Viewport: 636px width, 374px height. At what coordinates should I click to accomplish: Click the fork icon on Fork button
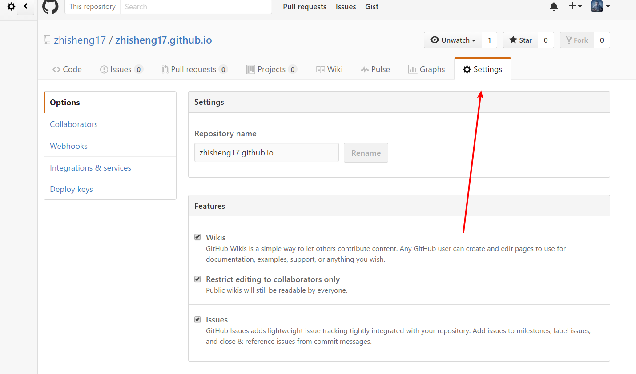[x=569, y=40]
